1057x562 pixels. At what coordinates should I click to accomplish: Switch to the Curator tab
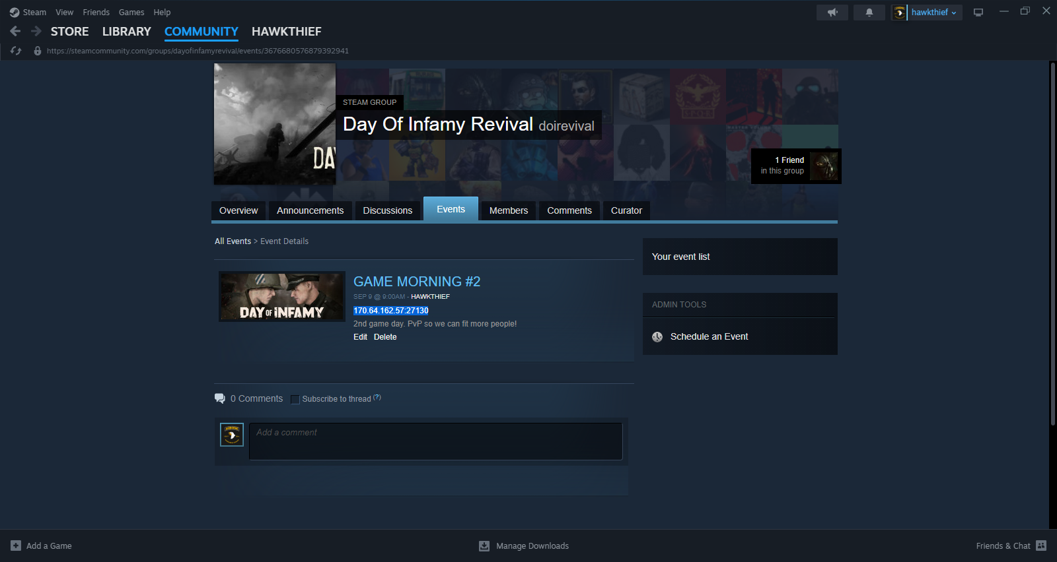click(x=626, y=210)
